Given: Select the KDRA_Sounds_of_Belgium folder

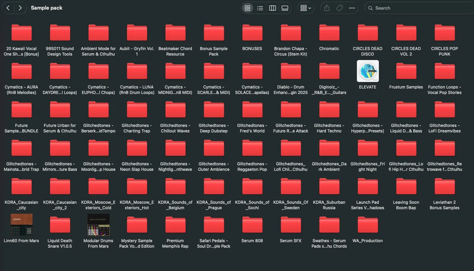Looking at the screenshot, I should 175,187.
